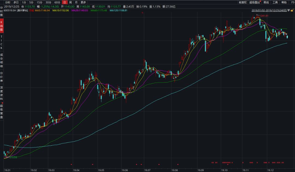Screen dimensions: 295x172
Task: Select the 多日 multi-day view
Action: click(x=16, y=2)
